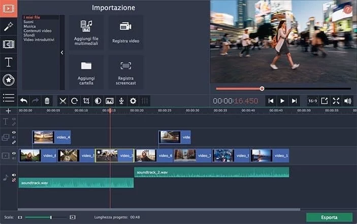
Task: Mute the overlay track audio
Action: click(x=14, y=138)
